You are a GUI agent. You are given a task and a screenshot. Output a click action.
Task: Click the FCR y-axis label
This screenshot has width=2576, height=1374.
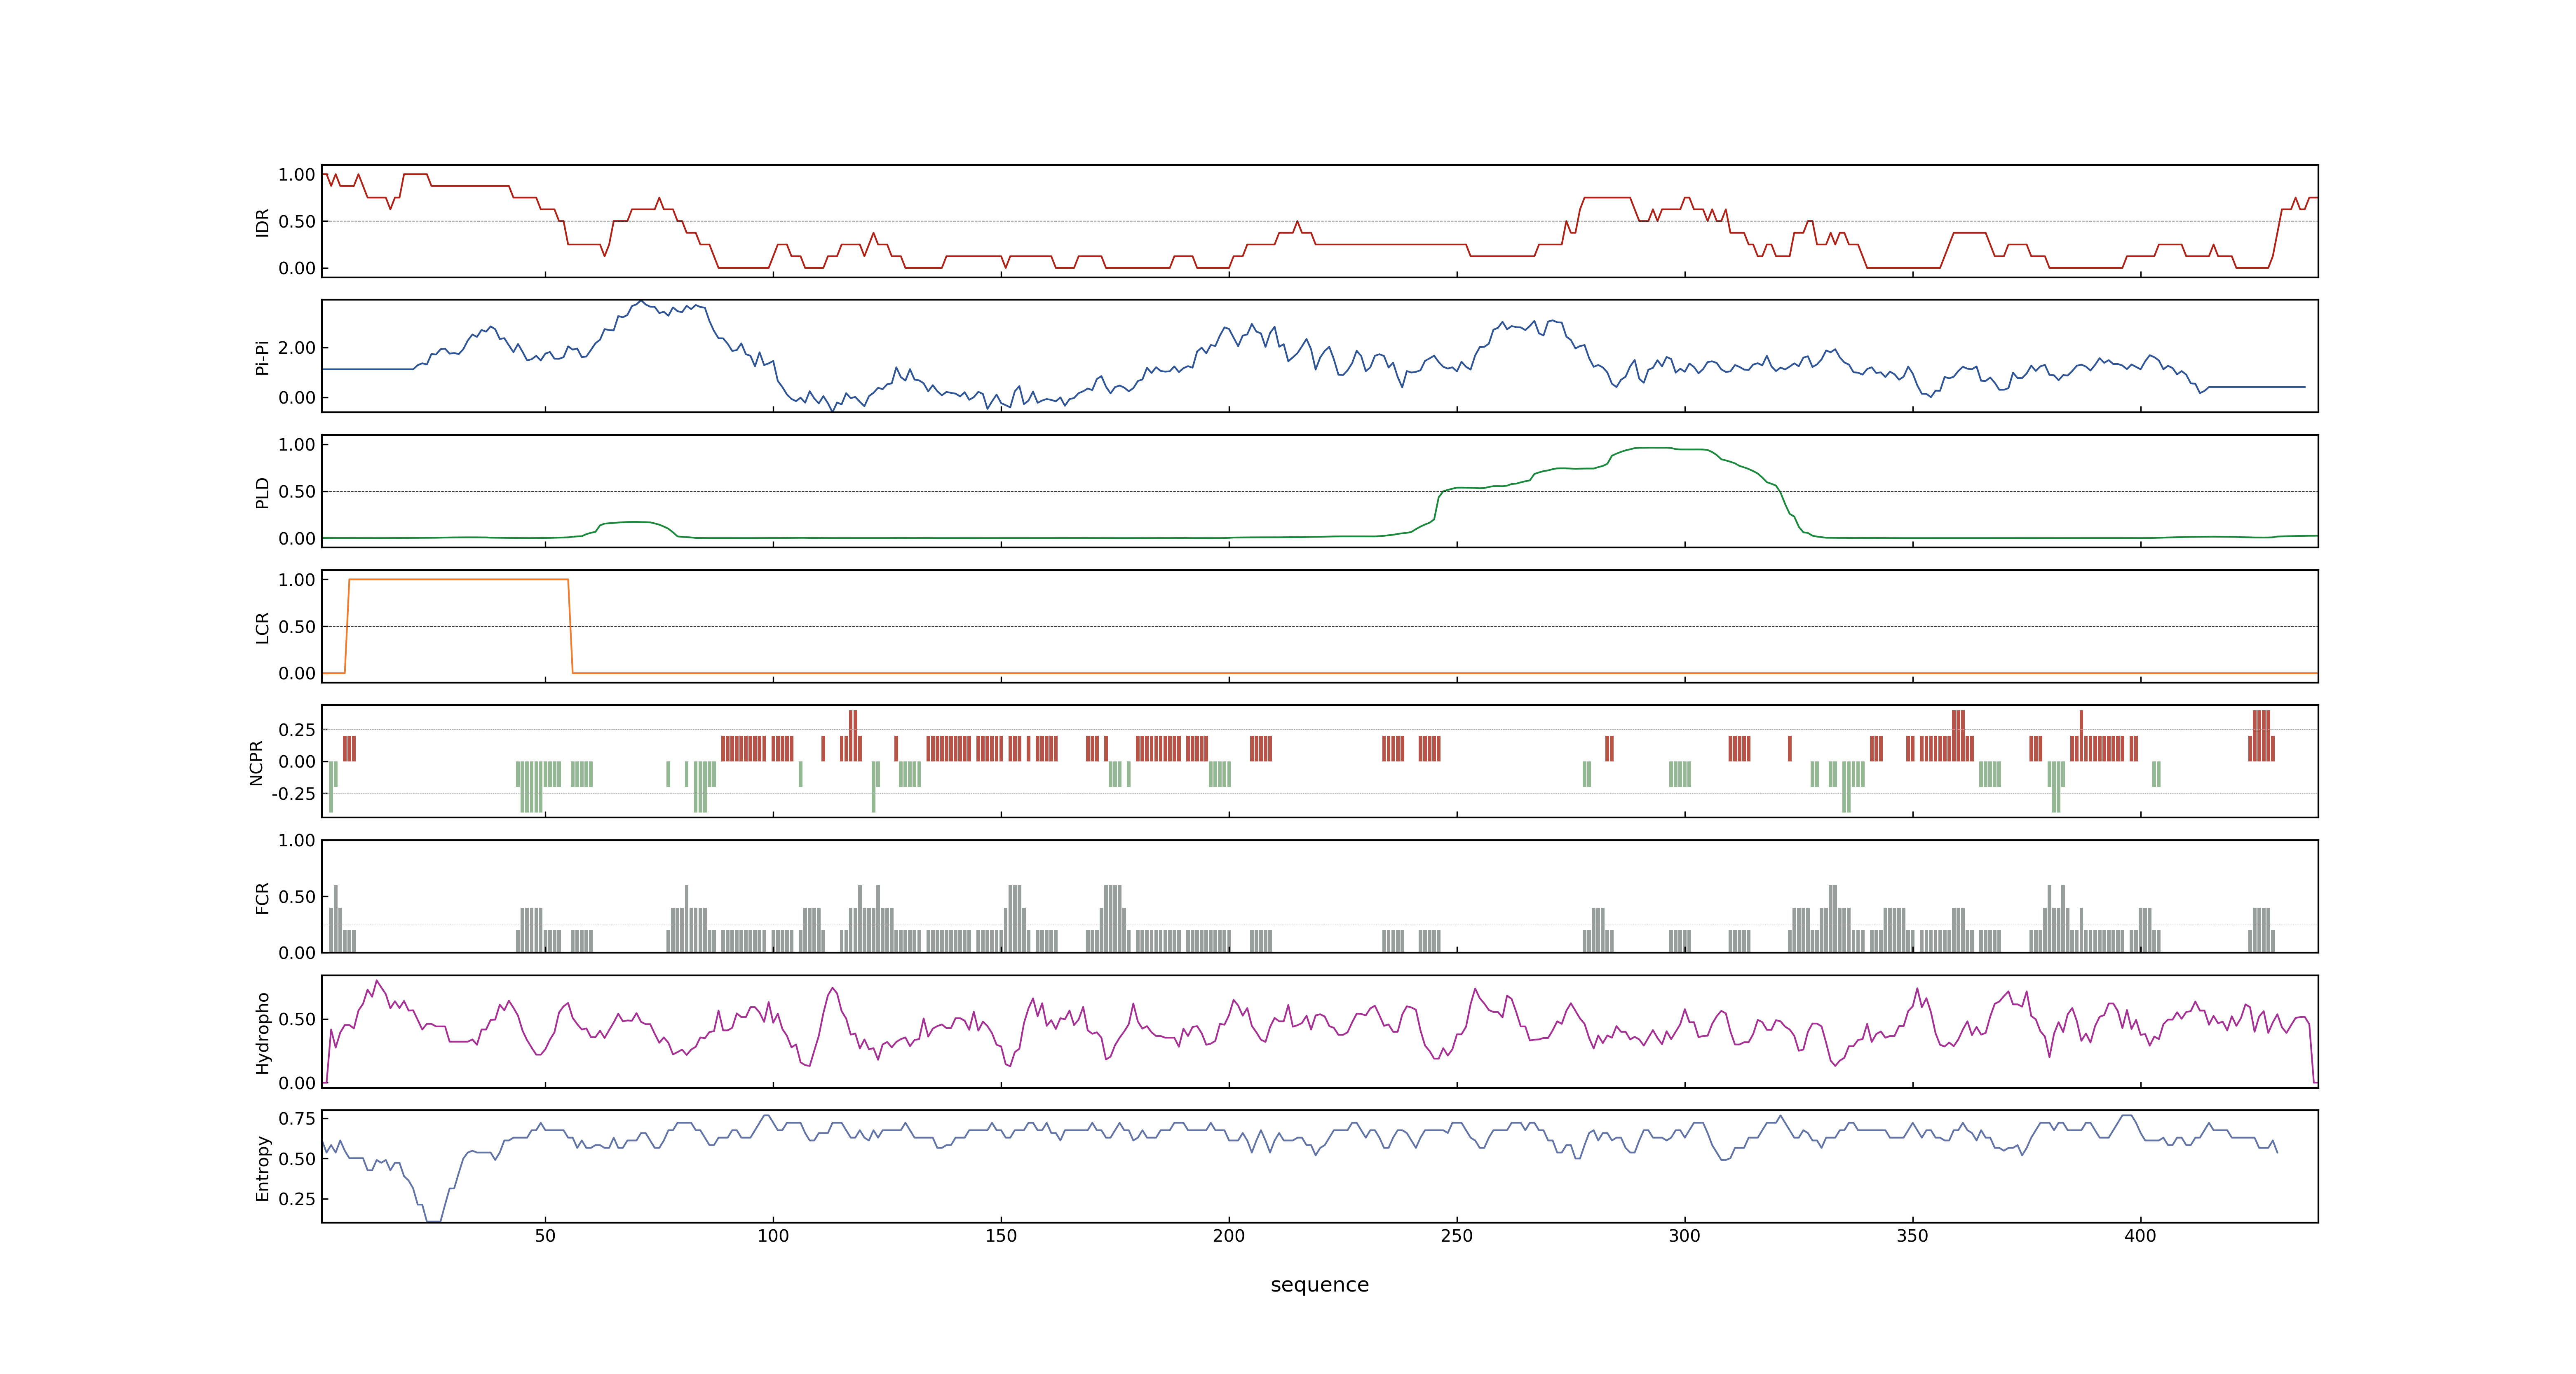(x=262, y=897)
